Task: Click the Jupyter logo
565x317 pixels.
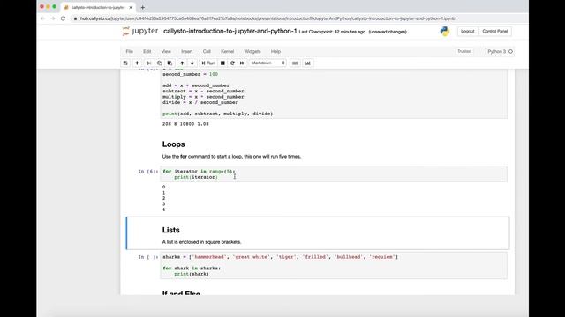Action: coord(139,32)
